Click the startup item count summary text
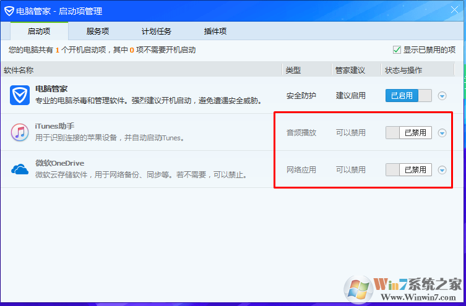Image resolution: width=466 pixels, height=306 pixels. coord(102,50)
